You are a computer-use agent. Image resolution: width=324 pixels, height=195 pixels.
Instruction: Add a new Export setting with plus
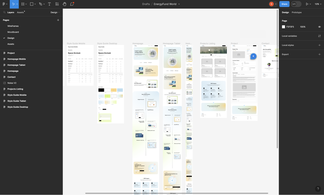tap(320, 54)
